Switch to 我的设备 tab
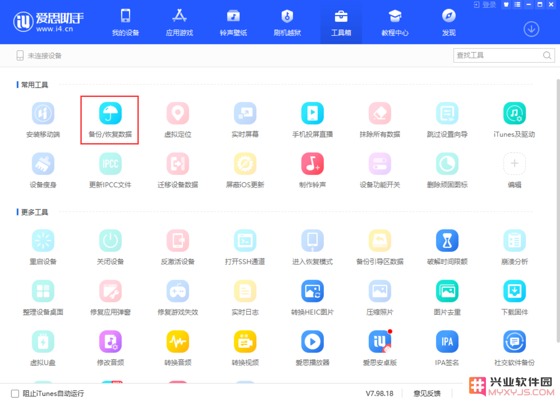Image resolution: width=560 pixels, height=403 pixels. [x=126, y=22]
